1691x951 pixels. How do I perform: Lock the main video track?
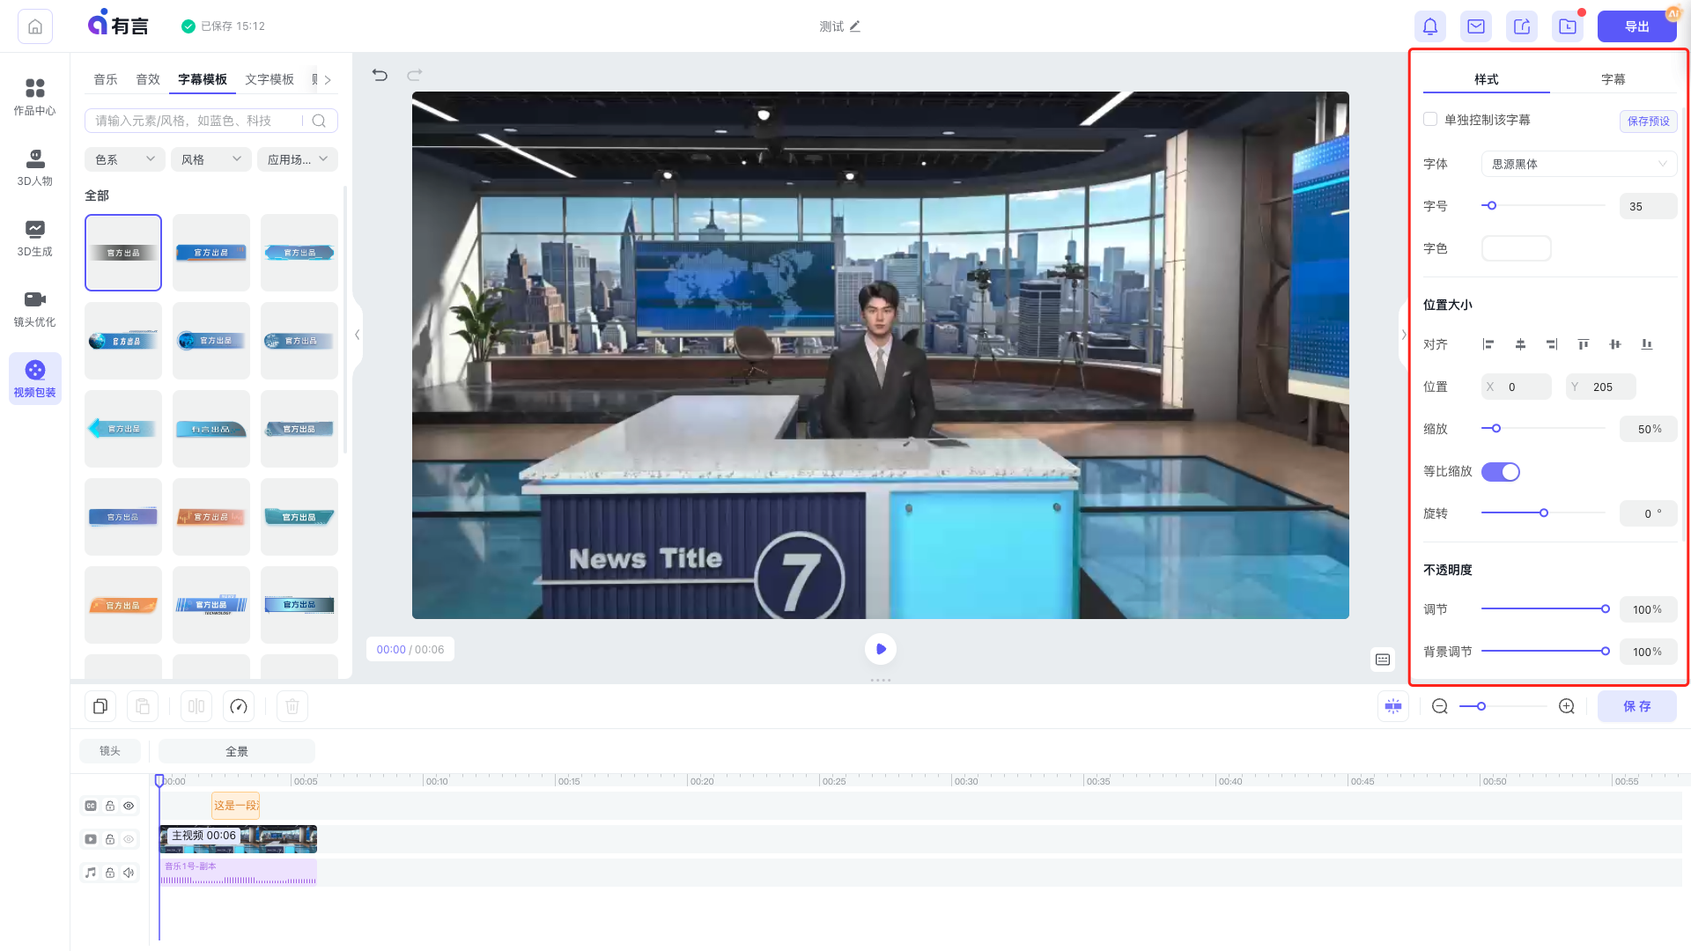pyautogui.click(x=110, y=839)
